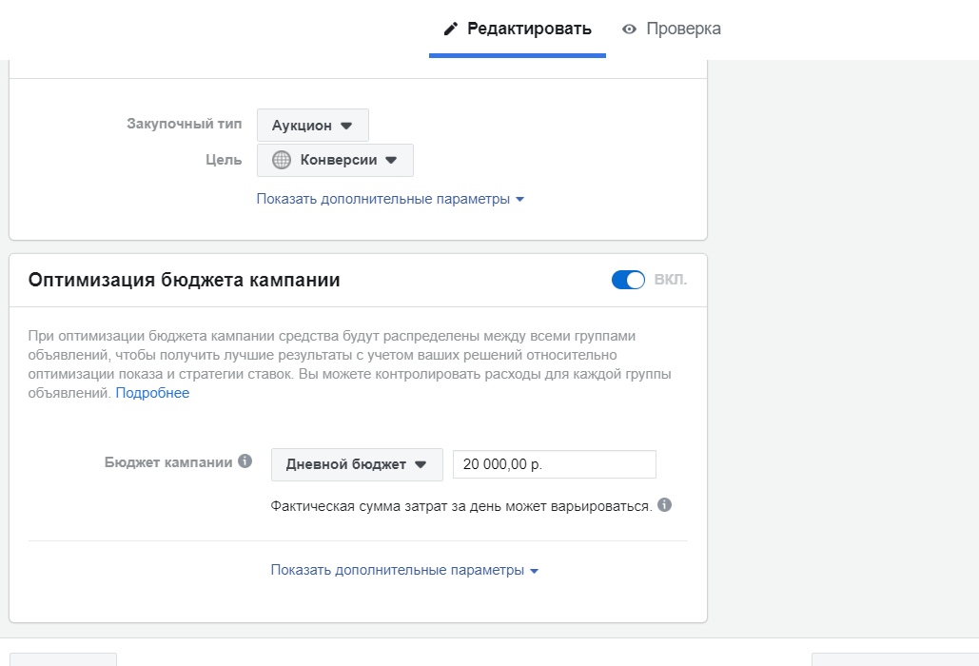Click the 20 000,00 р. budget input field
This screenshot has width=979, height=666.
click(x=555, y=464)
